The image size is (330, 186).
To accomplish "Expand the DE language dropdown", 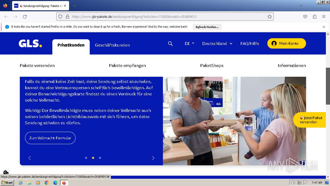I will coord(189,43).
